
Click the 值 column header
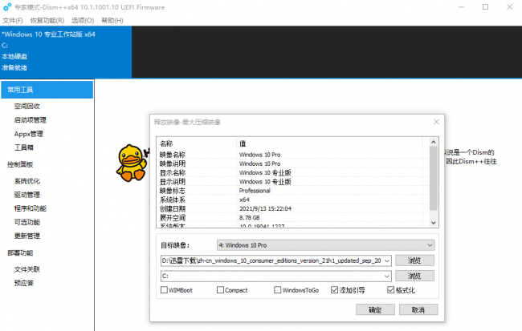click(x=329, y=143)
